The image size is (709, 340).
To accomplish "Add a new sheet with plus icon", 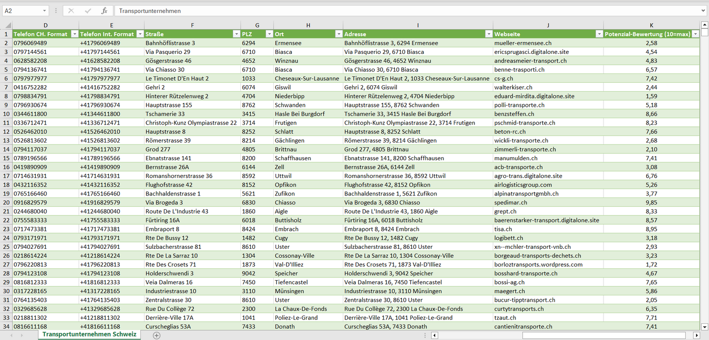I will pyautogui.click(x=157, y=335).
